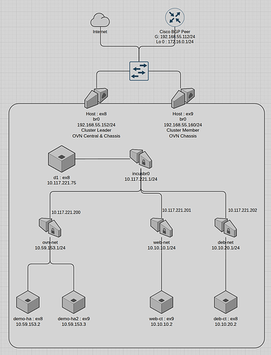The height and width of the screenshot is (355, 271).
Task: Click the deb-ct container cube
Action: [x=226, y=302]
